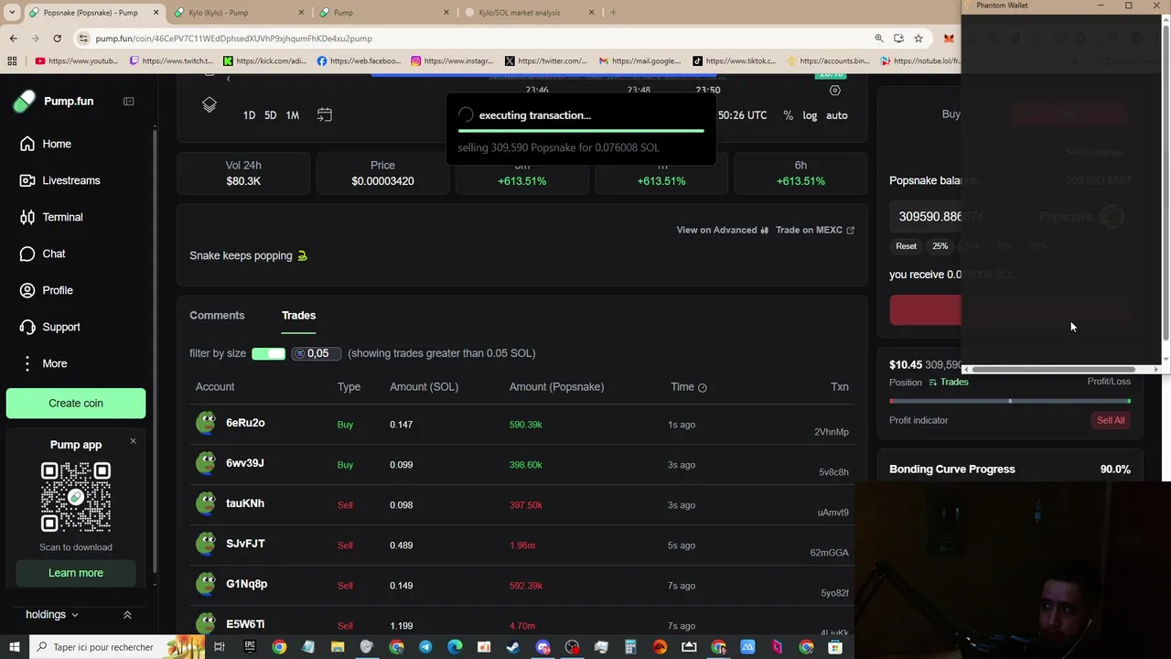1171x659 pixels.
Task: Click Learn more link
Action: pyautogui.click(x=76, y=573)
